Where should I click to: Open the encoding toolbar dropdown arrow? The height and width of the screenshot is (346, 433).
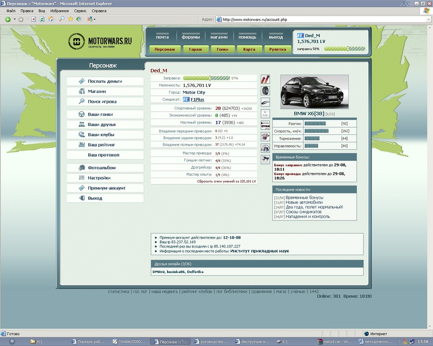[x=95, y=20]
